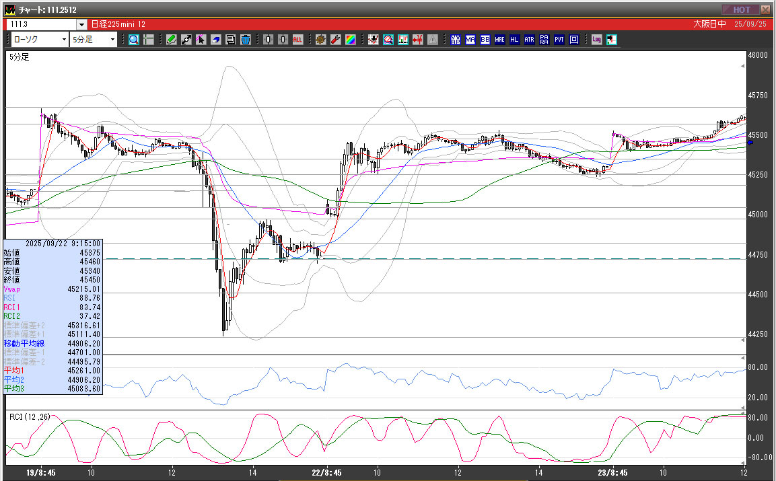Click the eraser tool icon
Image resolution: width=776 pixels, height=481 pixels.
click(x=216, y=40)
